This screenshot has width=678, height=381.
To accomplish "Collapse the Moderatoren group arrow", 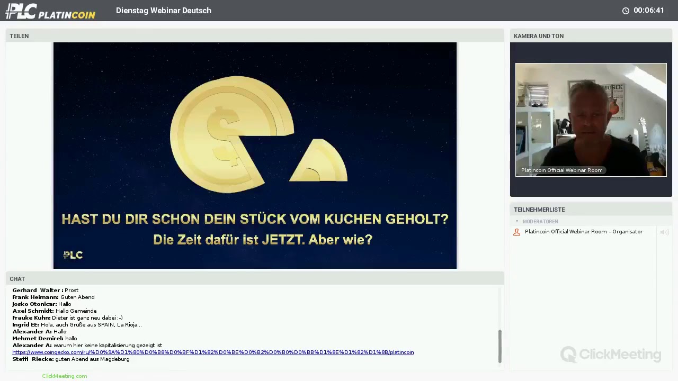I will [517, 221].
